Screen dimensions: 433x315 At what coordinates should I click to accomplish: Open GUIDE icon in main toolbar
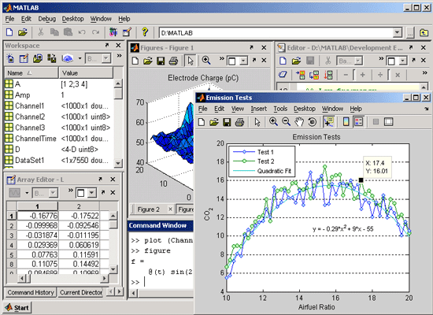(x=127, y=32)
